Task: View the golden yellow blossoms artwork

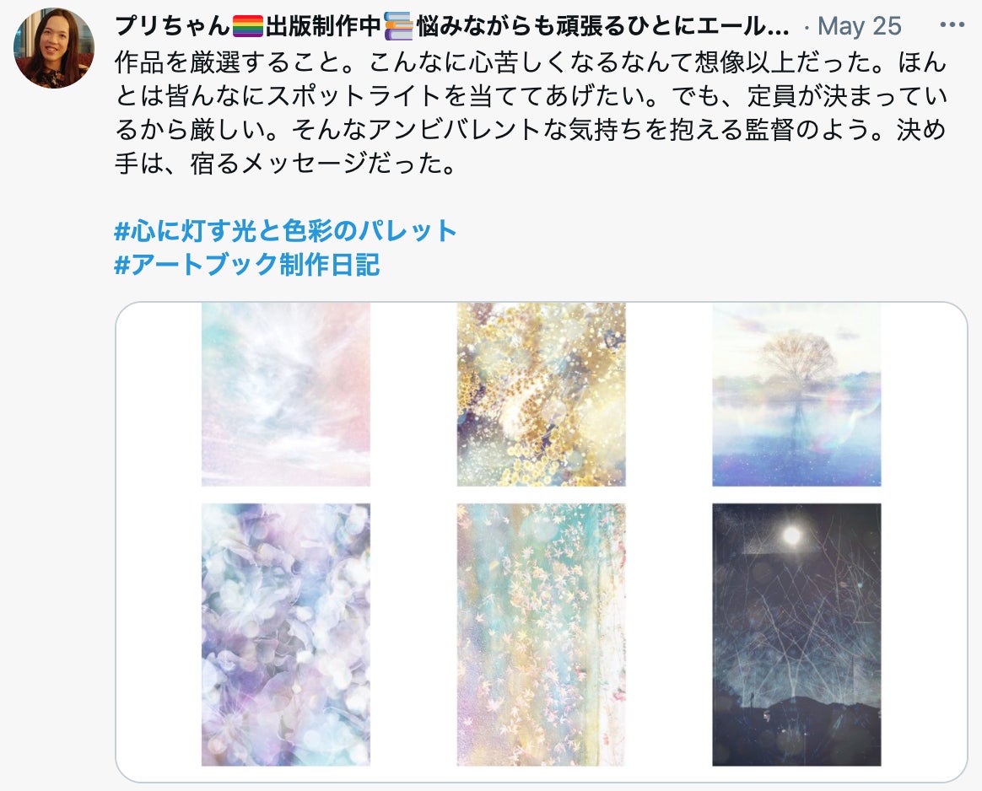Action: pyautogui.click(x=541, y=395)
